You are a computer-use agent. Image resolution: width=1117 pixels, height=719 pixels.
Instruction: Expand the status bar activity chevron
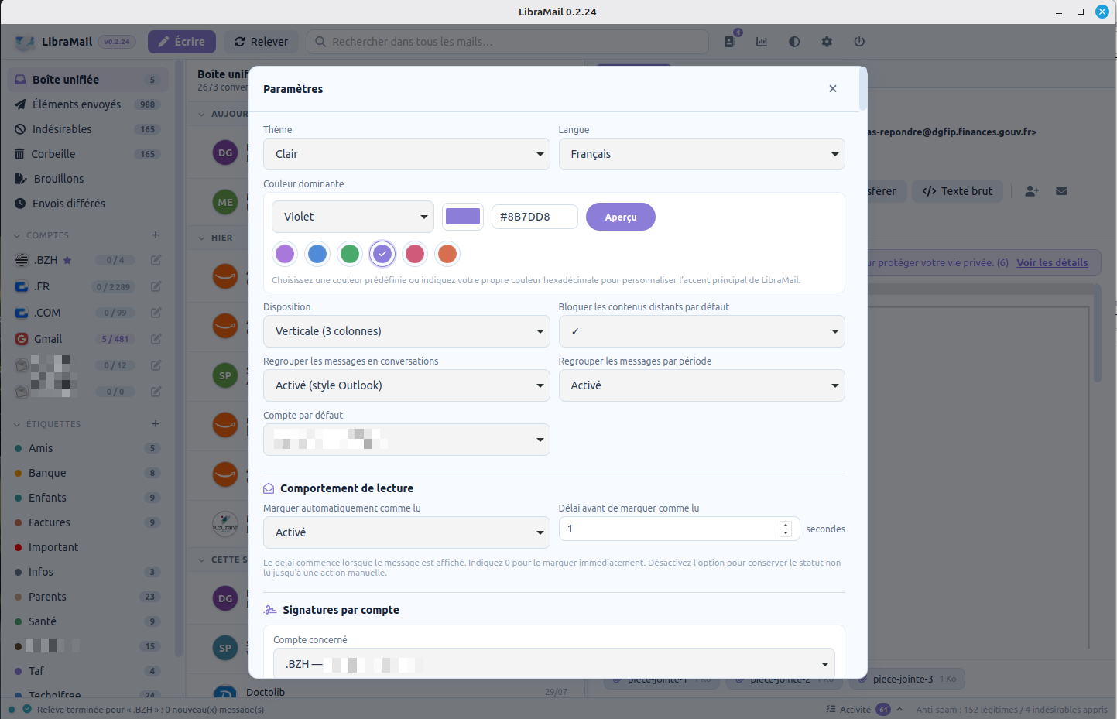pos(899,710)
